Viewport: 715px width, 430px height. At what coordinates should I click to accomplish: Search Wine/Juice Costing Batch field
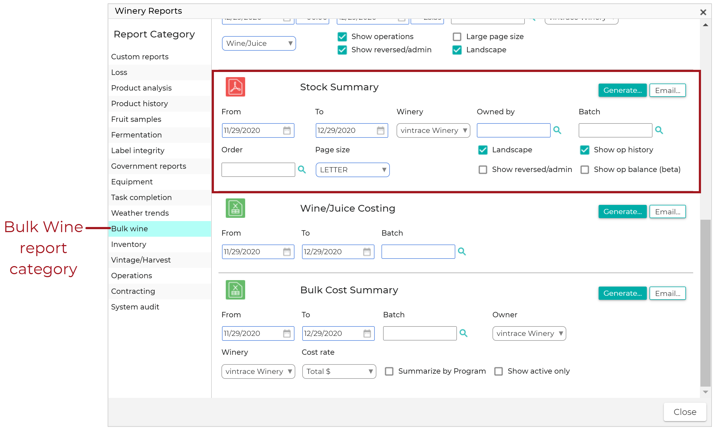pos(461,251)
